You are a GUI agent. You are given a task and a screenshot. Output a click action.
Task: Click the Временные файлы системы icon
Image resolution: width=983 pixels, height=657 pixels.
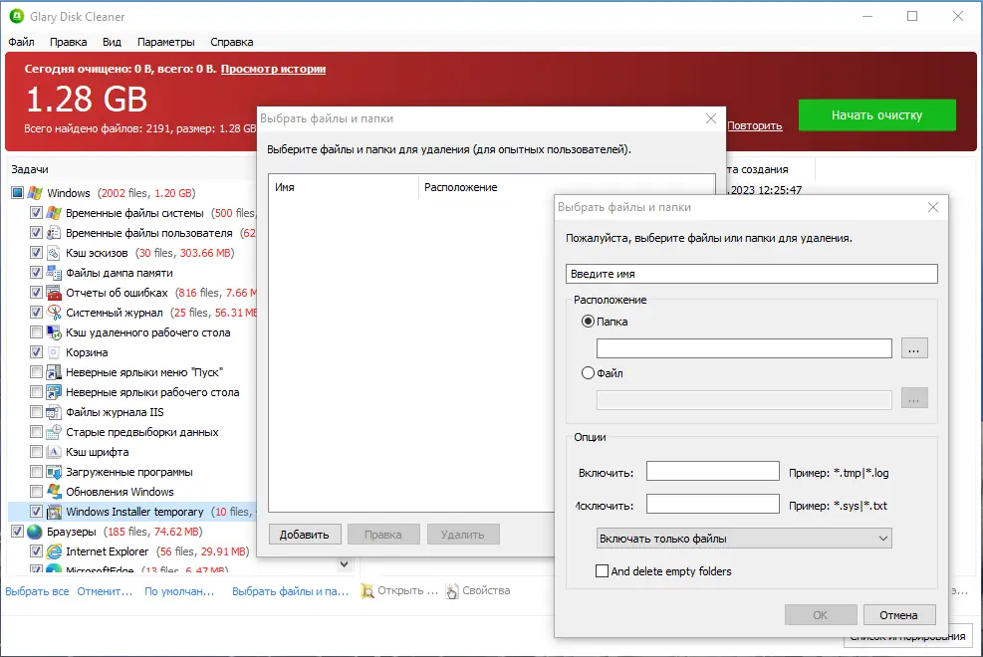click(x=54, y=213)
